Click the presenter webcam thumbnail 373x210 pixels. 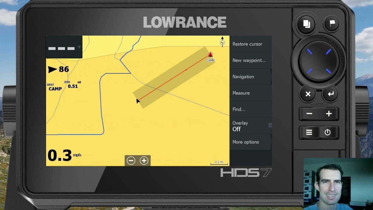click(338, 184)
